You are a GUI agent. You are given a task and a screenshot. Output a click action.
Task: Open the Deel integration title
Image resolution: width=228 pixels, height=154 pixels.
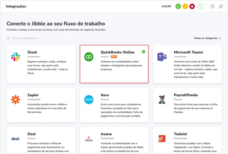click(31, 134)
